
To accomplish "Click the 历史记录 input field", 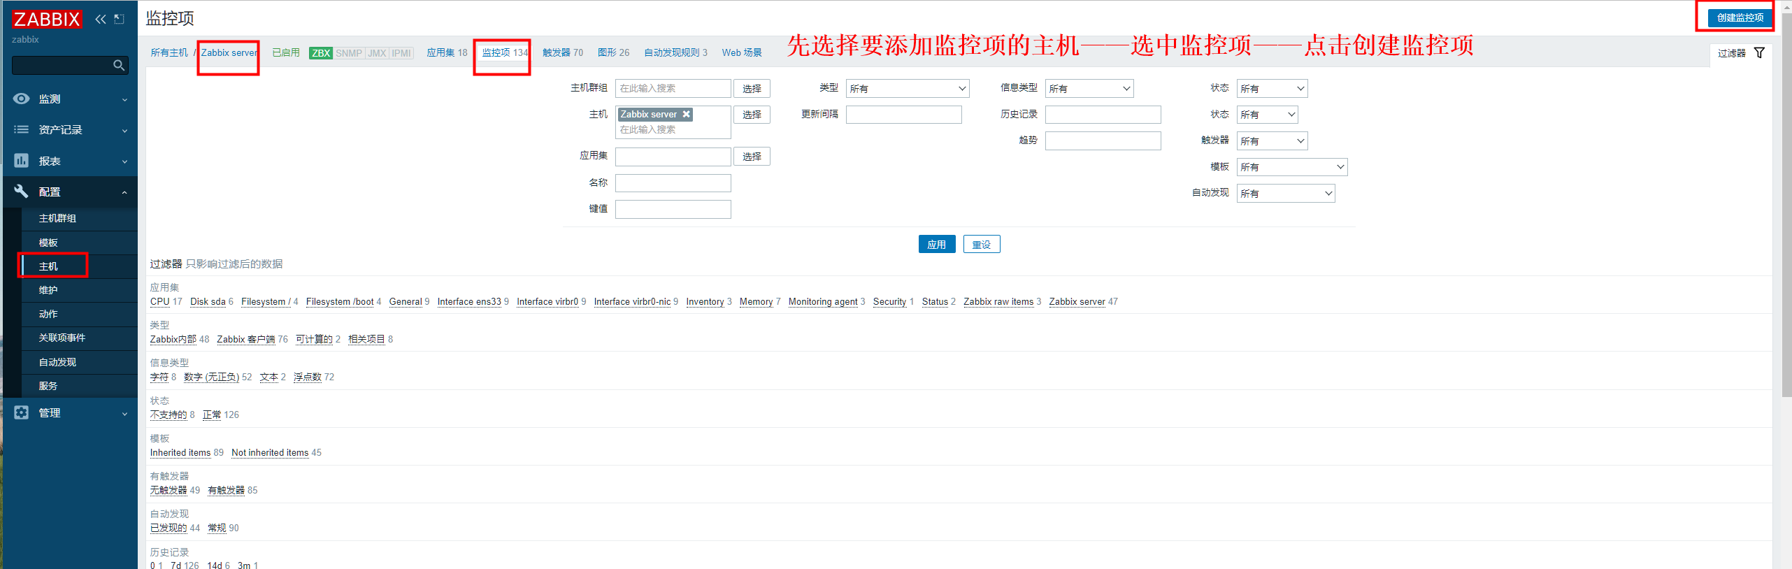I will coord(1103,115).
